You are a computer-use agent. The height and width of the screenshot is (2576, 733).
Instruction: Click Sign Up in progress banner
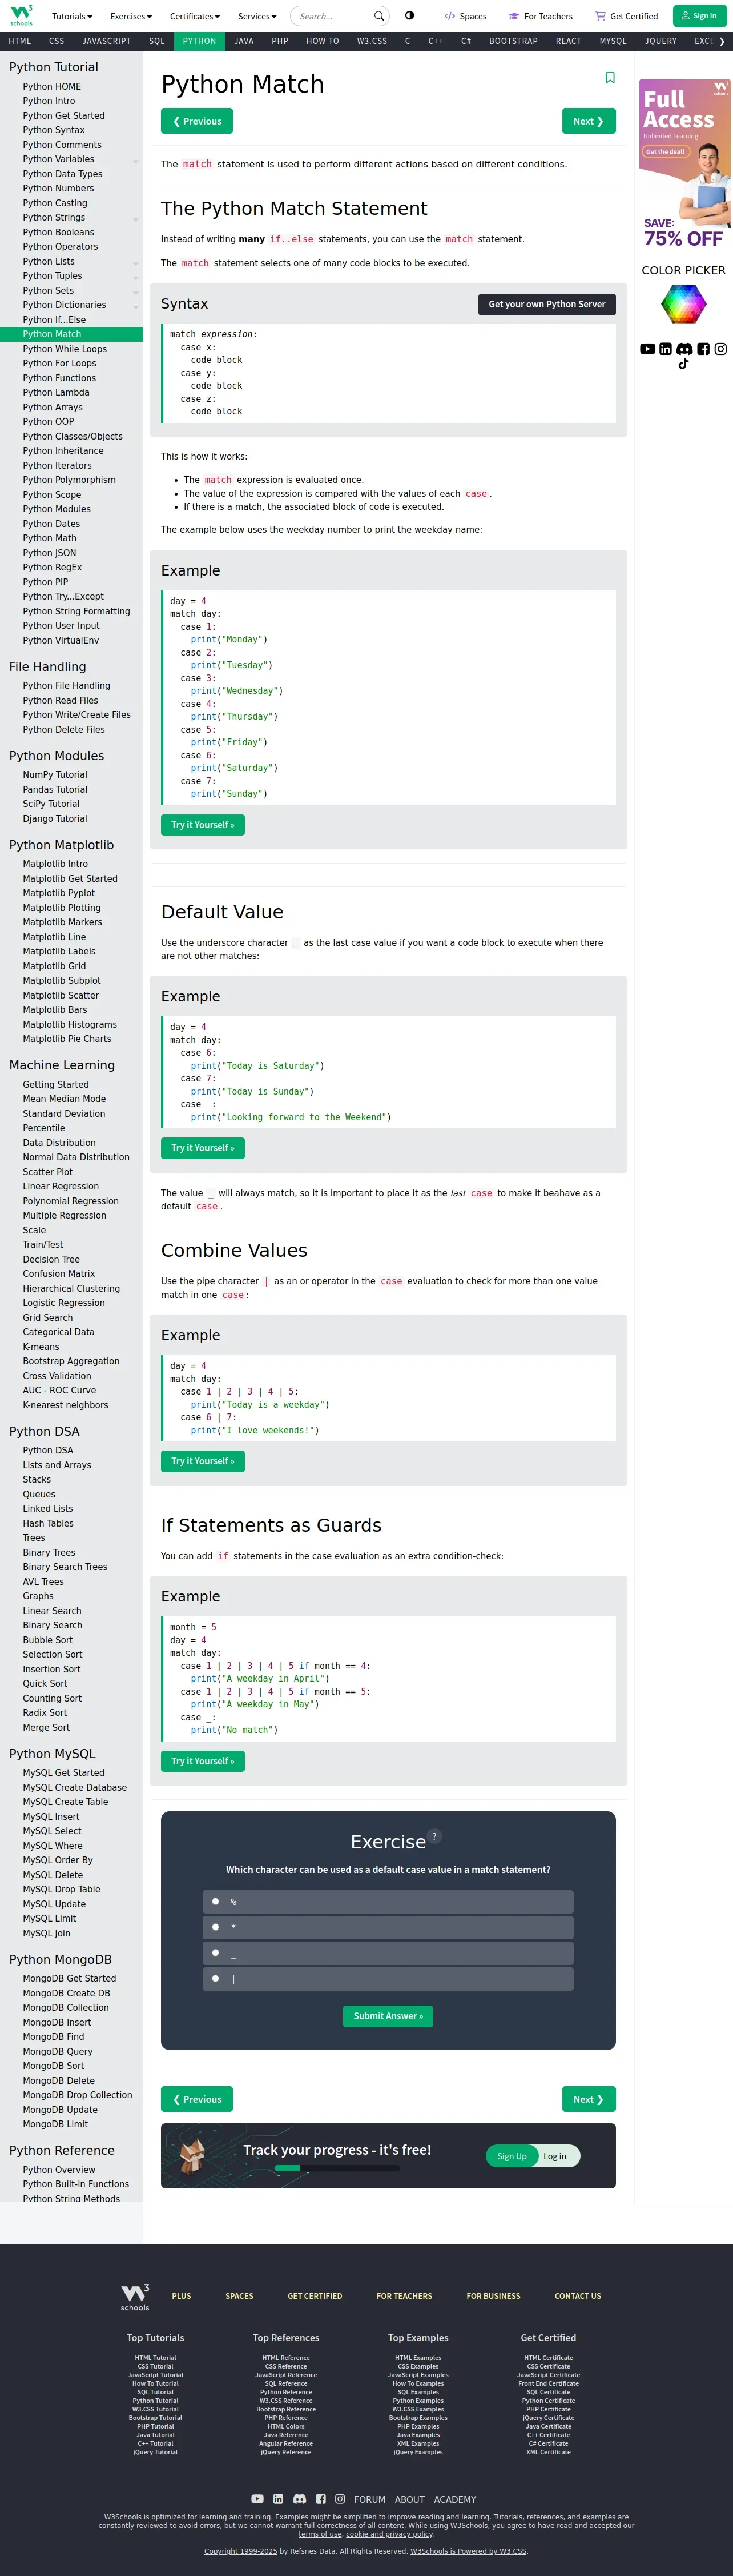coord(512,2156)
